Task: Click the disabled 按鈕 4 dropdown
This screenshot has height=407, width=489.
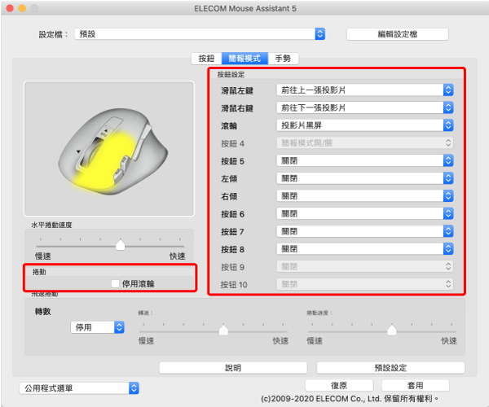Action: point(364,143)
